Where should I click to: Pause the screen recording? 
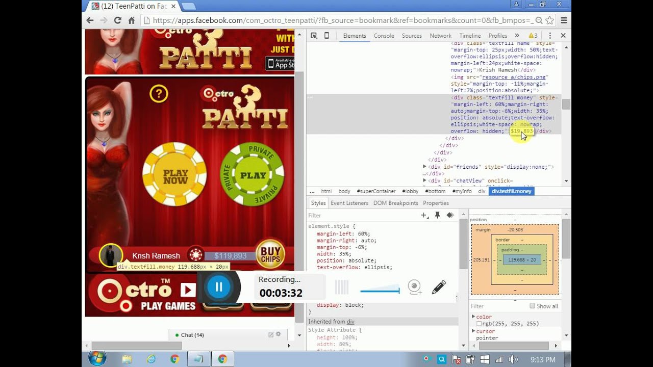click(218, 286)
